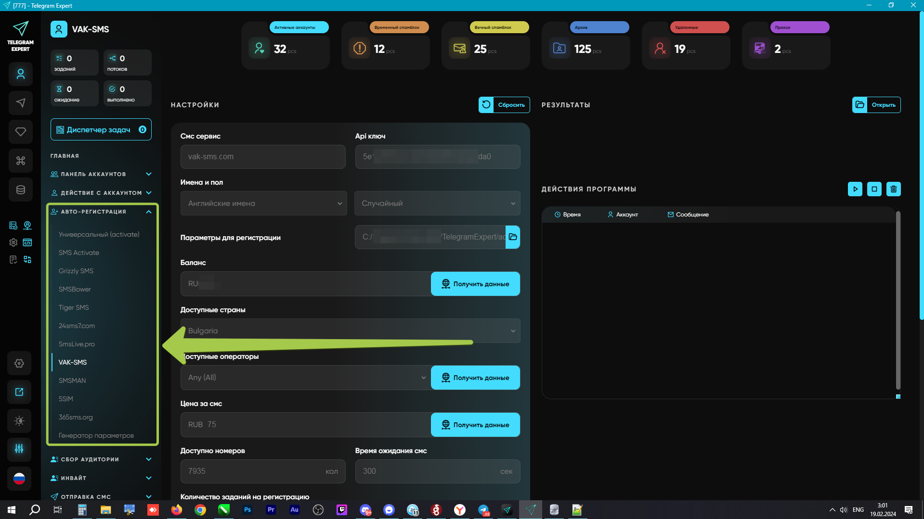Click 'Получить данные' next to Баланс
The width and height of the screenshot is (924, 519).
click(x=475, y=284)
